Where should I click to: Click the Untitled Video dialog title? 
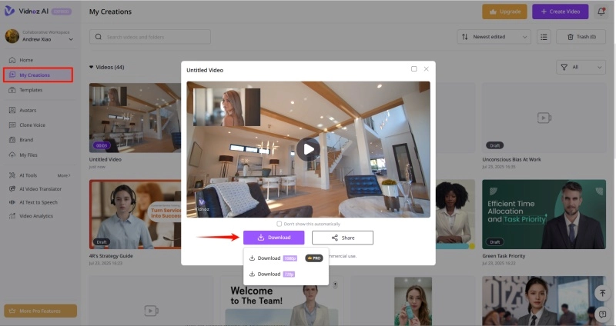click(x=205, y=70)
